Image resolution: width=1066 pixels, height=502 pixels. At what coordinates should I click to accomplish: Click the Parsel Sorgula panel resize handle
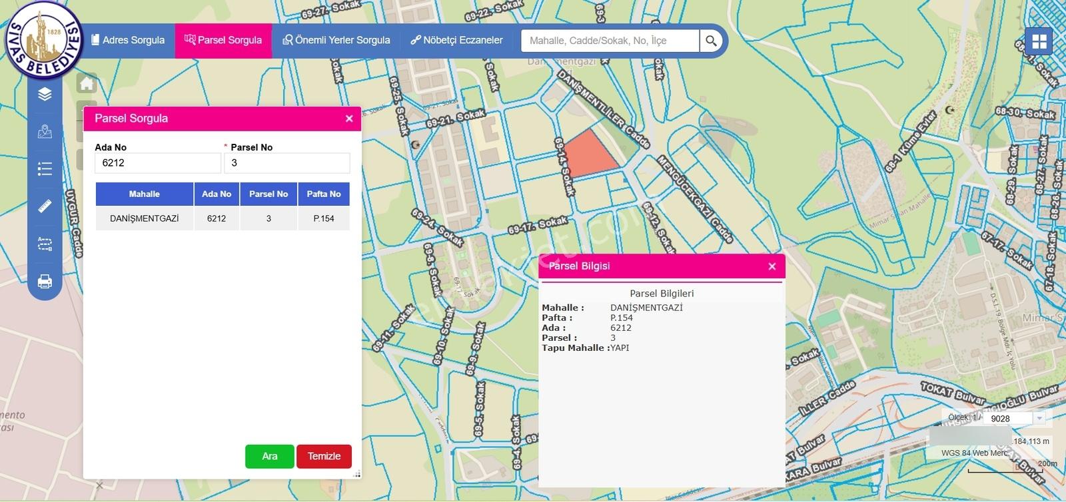coord(356,474)
